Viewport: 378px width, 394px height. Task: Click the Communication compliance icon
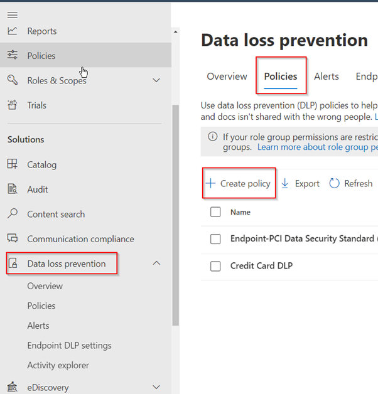(13, 239)
